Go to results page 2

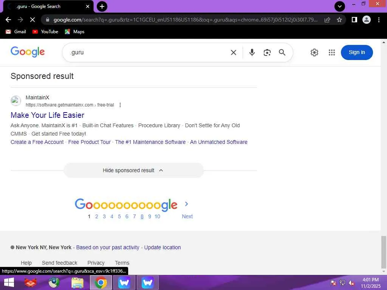click(x=96, y=216)
